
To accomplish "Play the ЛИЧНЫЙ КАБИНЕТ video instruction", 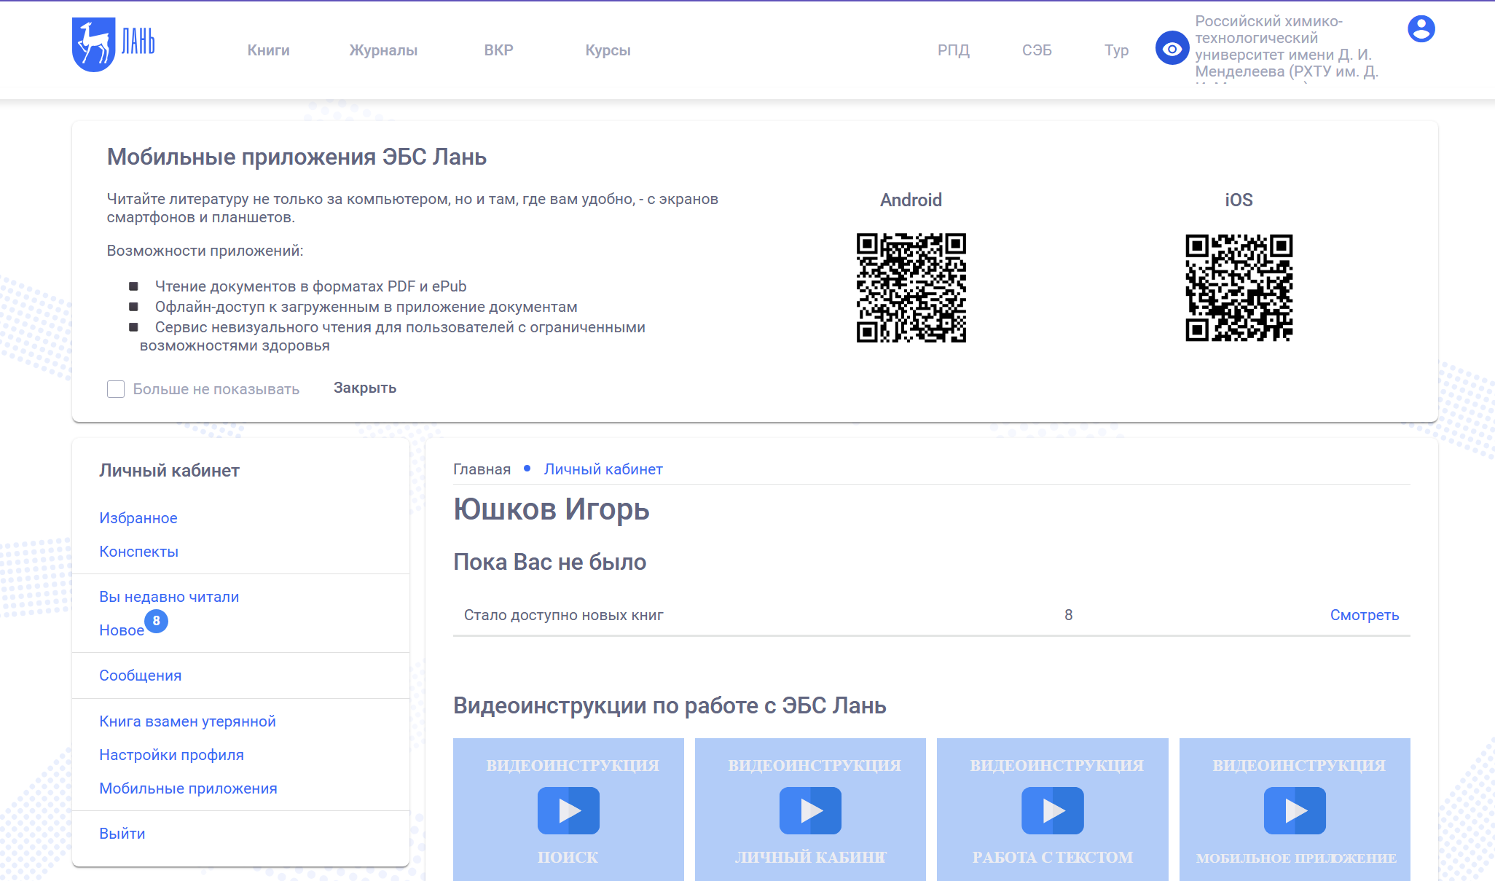I will [810, 810].
